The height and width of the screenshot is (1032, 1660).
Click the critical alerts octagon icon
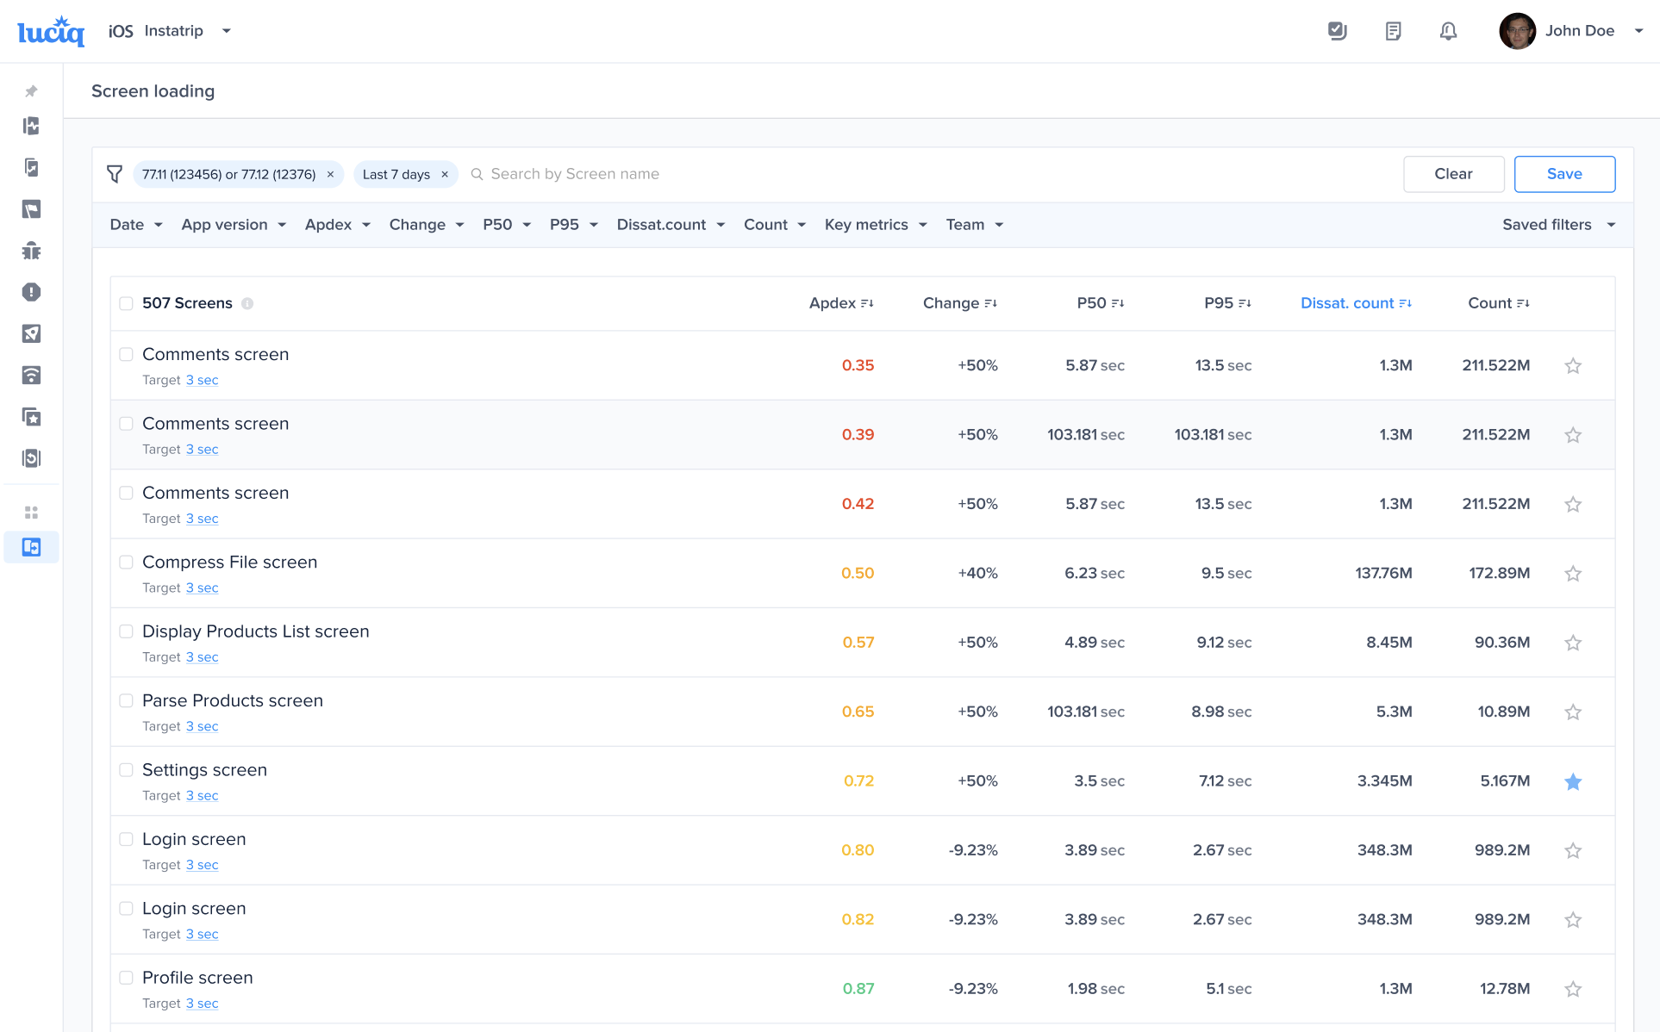point(31,292)
